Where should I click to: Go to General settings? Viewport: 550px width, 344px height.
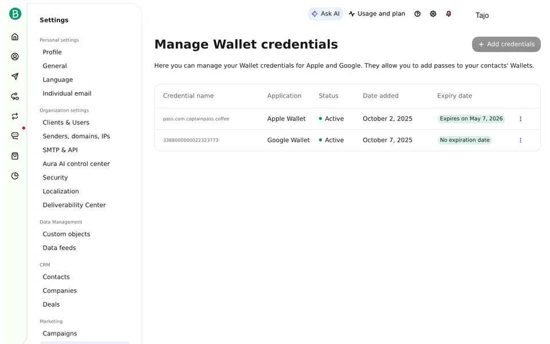(x=55, y=65)
